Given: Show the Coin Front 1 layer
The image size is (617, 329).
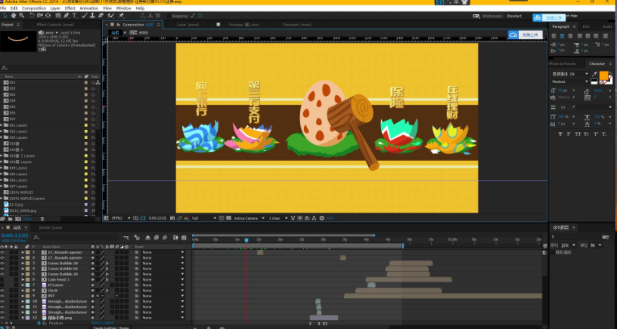Looking at the screenshot, I should [x=2, y=279].
